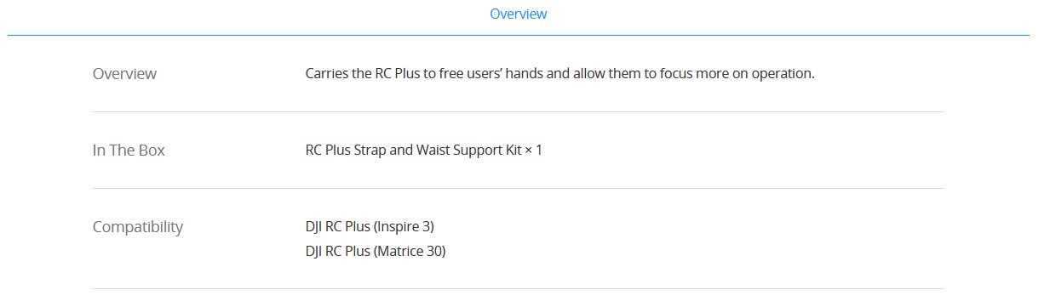1050x307 pixels.
Task: Click the word Kit in box contents
Action: pyautogui.click(x=511, y=150)
